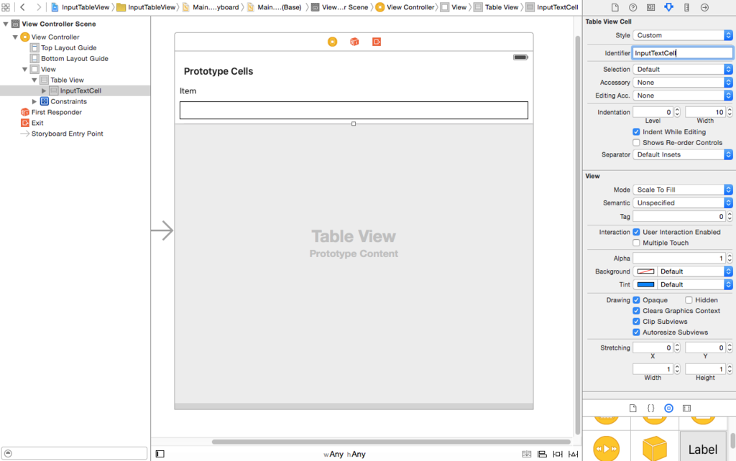Toggle the Opaque drawing checkbox
Image resolution: width=736 pixels, height=461 pixels.
pyautogui.click(x=636, y=299)
